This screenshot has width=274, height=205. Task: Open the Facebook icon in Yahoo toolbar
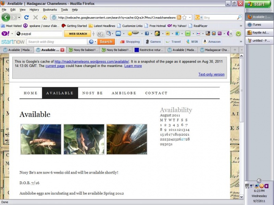pyautogui.click(x=147, y=33)
